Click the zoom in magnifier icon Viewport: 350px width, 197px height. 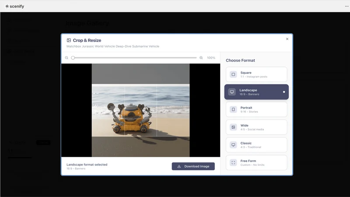(201, 58)
